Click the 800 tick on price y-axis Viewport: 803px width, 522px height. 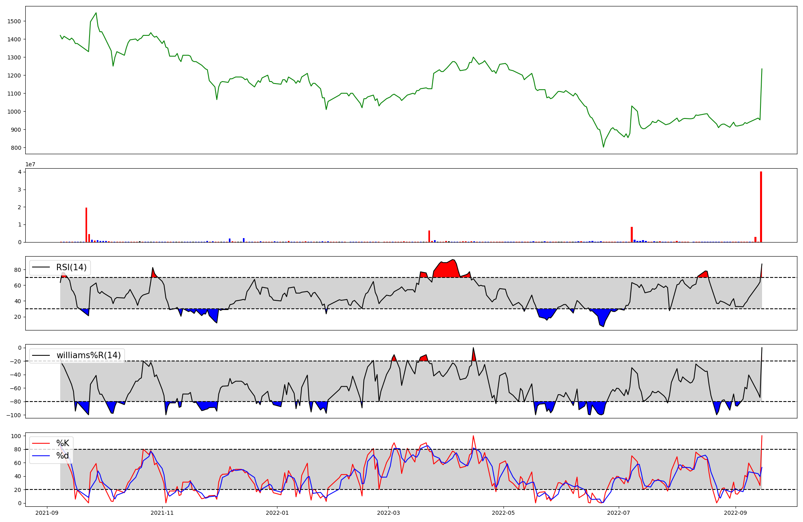click(x=16, y=148)
